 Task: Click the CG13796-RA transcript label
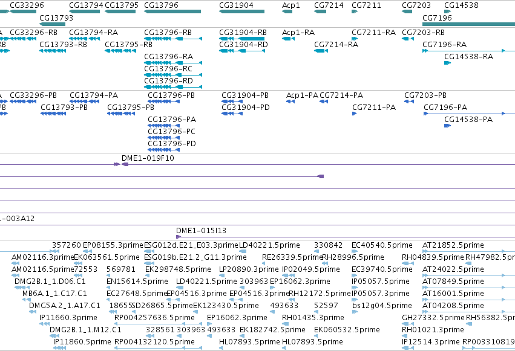(x=168, y=57)
